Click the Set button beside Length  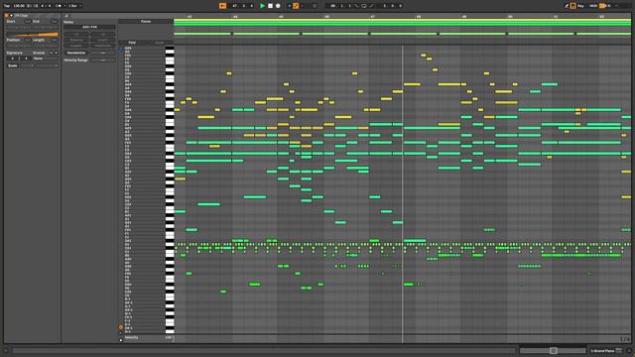click(x=55, y=40)
